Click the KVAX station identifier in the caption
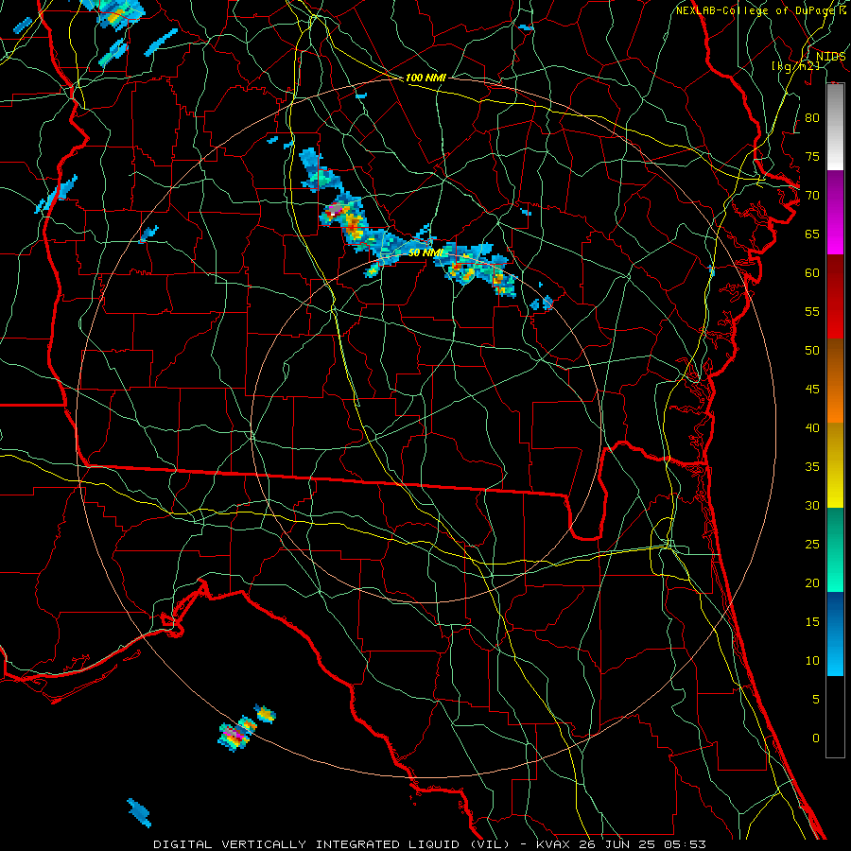Screen dimensions: 851x851 554,844
